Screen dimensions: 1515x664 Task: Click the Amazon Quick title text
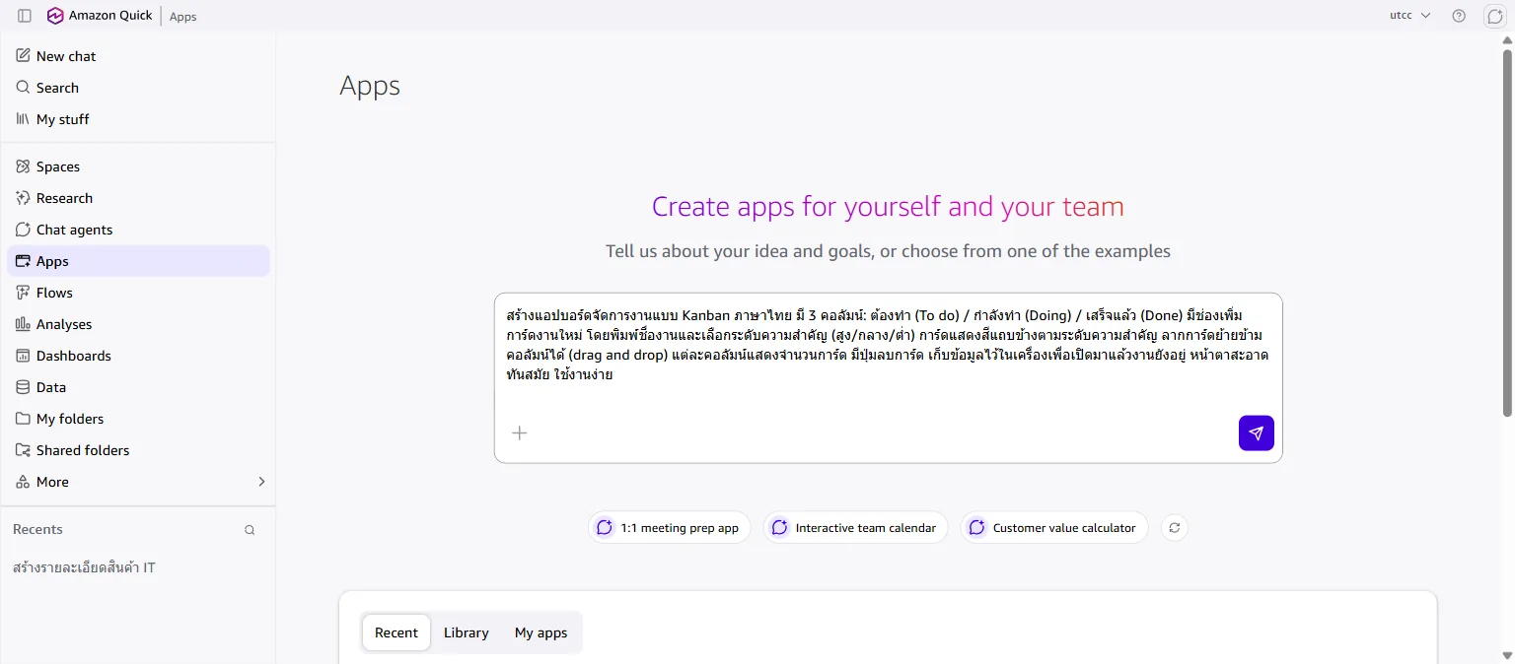[111, 16]
